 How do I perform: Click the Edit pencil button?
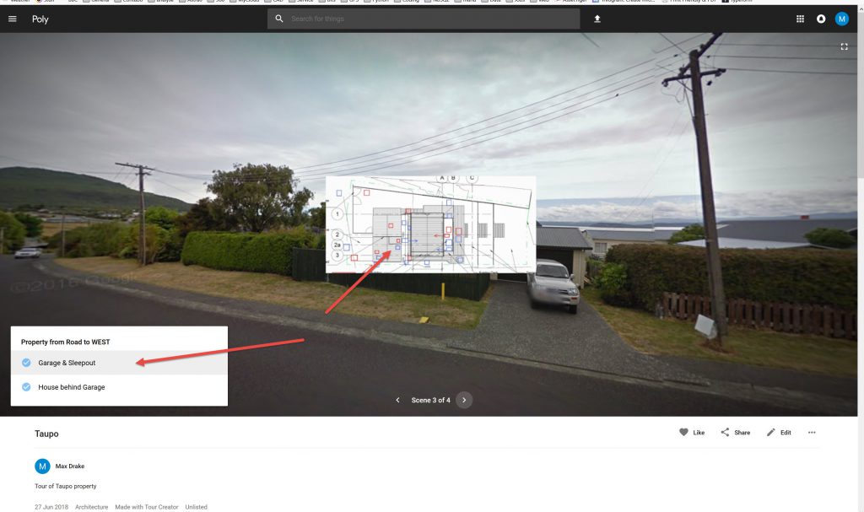coord(779,432)
